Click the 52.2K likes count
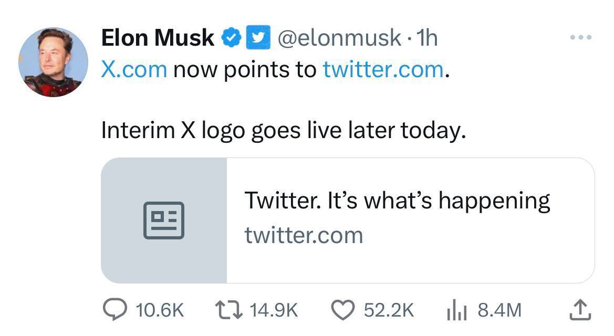The height and width of the screenshot is (336, 614). click(x=388, y=310)
